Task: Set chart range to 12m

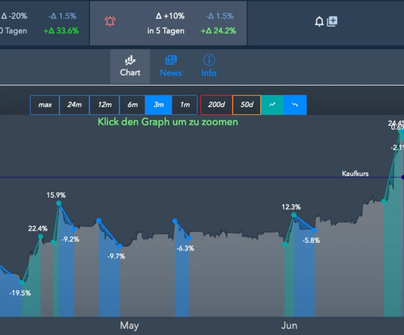Action: coord(104,105)
